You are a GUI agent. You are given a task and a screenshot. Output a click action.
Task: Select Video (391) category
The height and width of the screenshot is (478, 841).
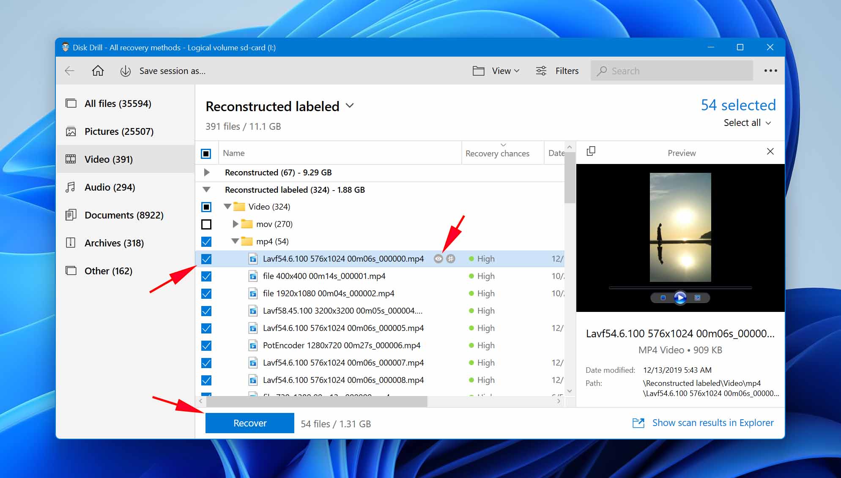(x=125, y=159)
